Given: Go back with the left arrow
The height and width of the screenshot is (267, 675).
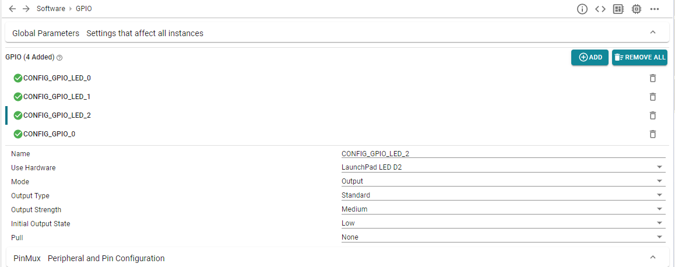Looking at the screenshot, I should [x=12, y=9].
